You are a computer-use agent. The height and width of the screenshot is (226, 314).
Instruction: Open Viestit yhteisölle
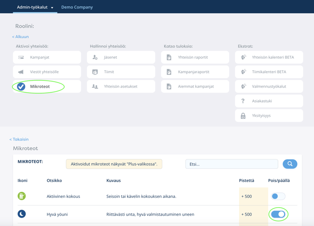(47, 72)
